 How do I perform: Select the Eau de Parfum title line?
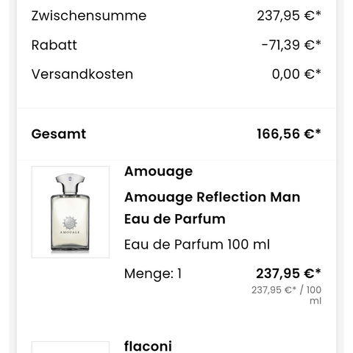(175, 219)
